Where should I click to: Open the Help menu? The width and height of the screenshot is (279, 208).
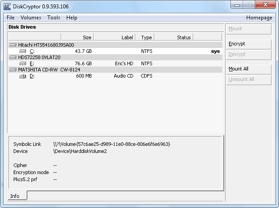coord(72,18)
